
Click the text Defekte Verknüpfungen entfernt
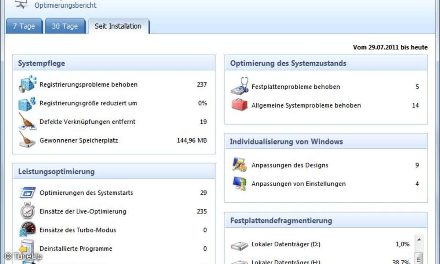pyautogui.click(x=87, y=122)
